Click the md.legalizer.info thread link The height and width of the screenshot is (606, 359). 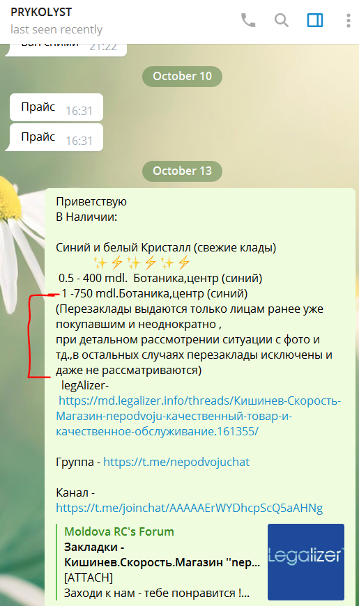click(x=199, y=416)
